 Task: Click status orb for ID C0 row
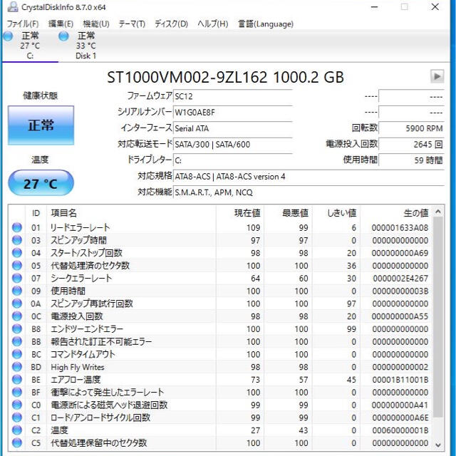[x=17, y=405]
